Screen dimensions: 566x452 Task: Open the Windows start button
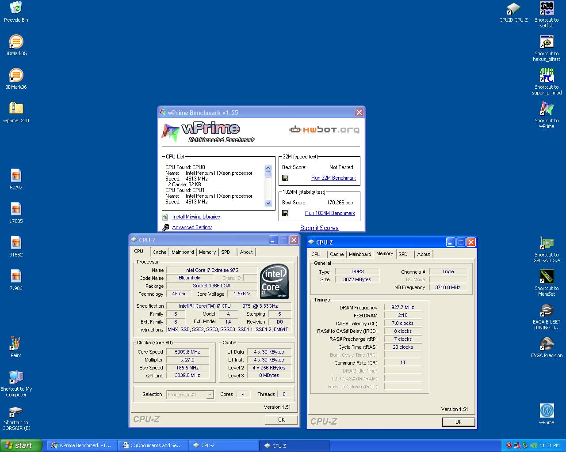(21, 445)
